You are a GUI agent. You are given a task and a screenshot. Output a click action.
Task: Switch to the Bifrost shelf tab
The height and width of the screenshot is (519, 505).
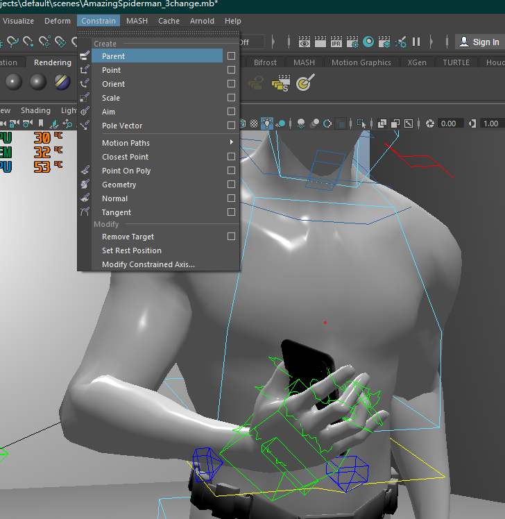pyautogui.click(x=265, y=62)
